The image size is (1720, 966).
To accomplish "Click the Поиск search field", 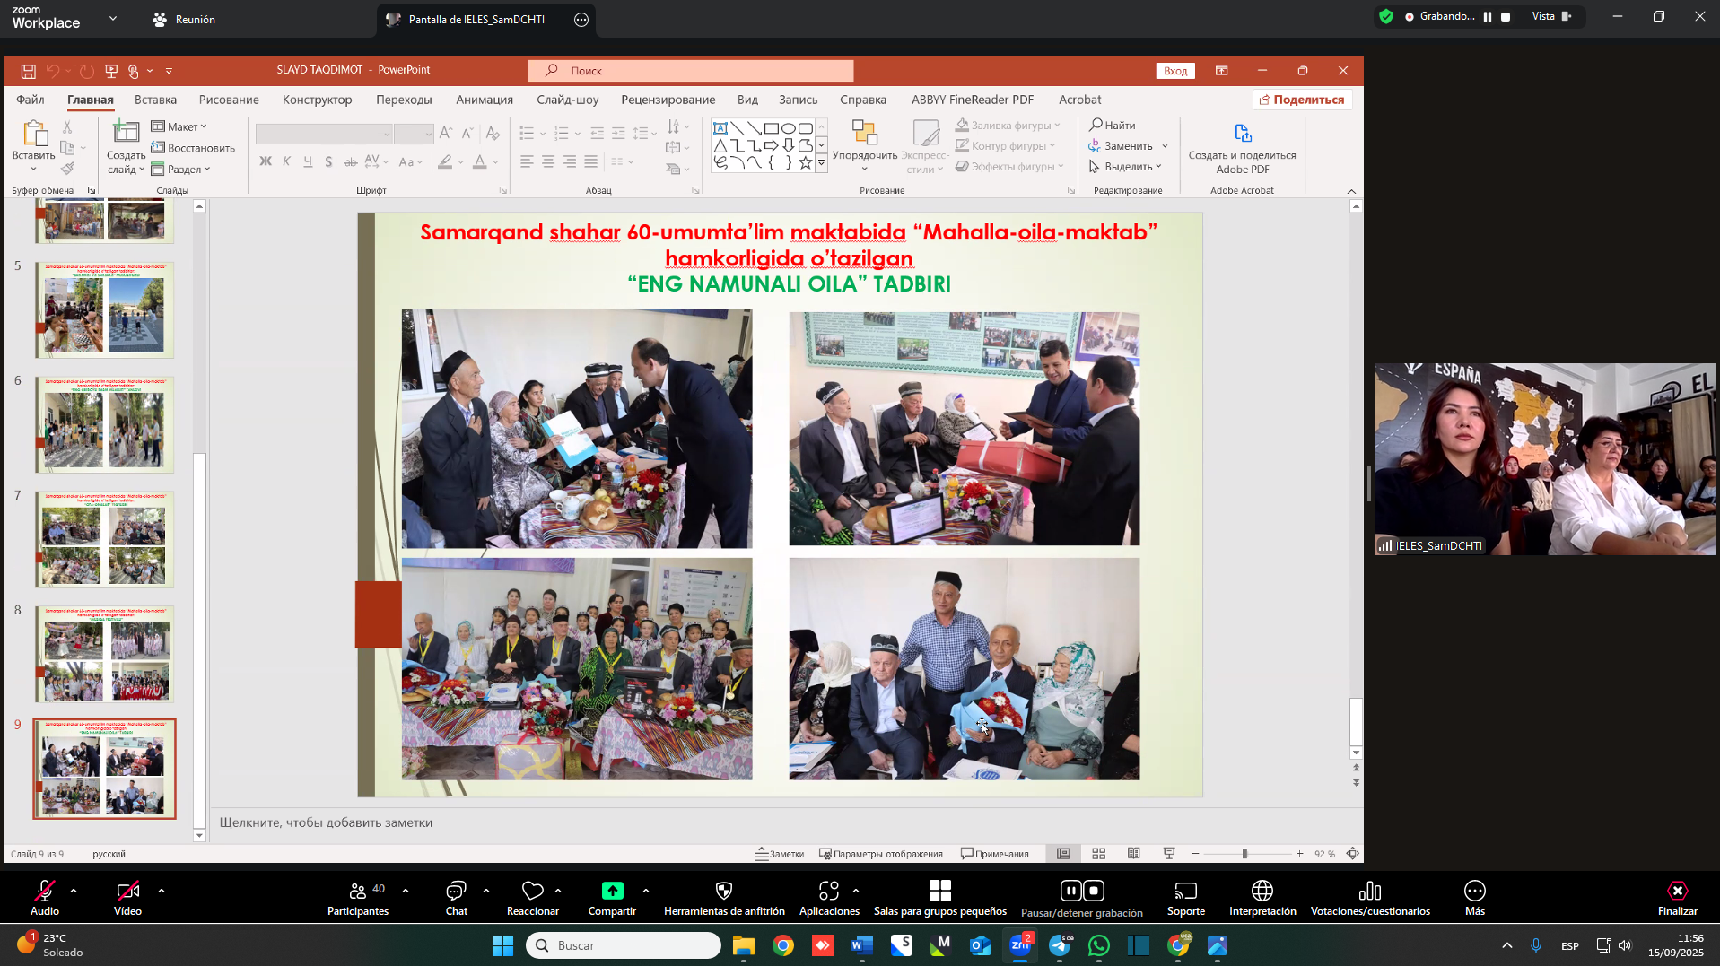I will point(690,71).
